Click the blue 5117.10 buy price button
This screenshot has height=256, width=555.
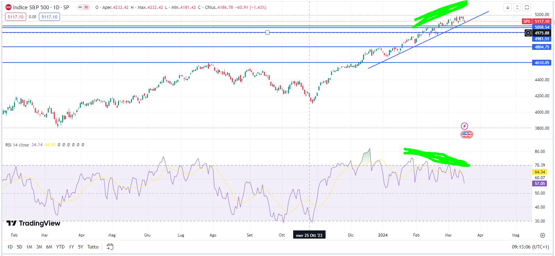click(49, 17)
